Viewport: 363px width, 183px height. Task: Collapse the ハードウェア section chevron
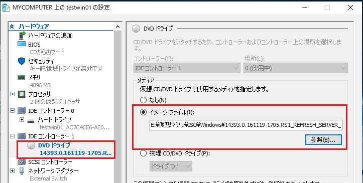[x=12, y=27]
